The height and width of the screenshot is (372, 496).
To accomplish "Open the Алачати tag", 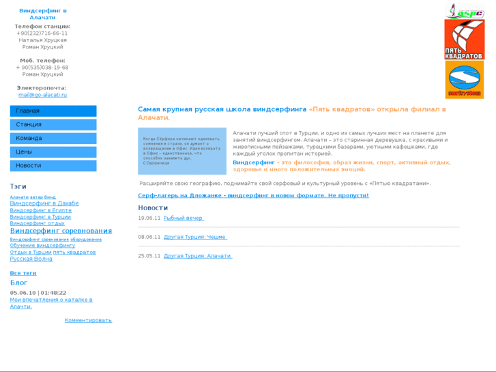I will 19,197.
